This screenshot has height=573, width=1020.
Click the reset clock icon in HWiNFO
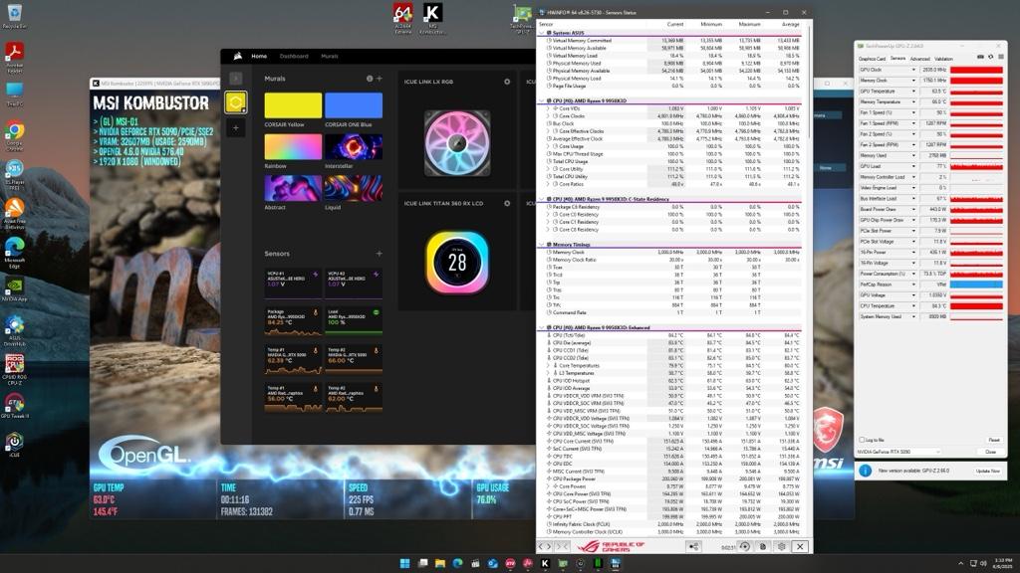[745, 546]
